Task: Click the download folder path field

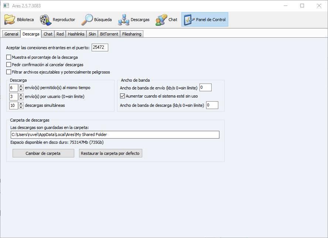Action: coord(115,135)
